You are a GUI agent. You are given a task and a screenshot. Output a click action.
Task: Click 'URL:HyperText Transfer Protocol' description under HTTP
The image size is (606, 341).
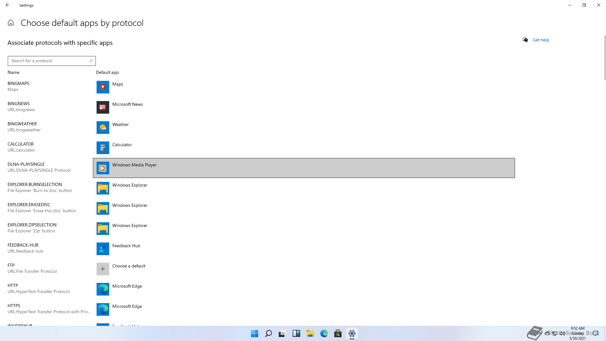click(x=39, y=291)
